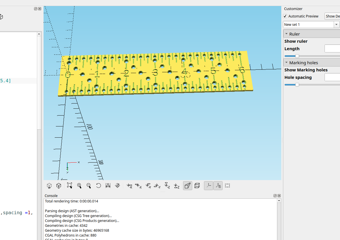
Task: Uncheck the Automatic Preview option
Action: point(285,16)
